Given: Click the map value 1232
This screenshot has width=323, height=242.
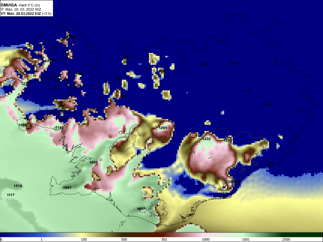Looking at the screenshot, I should click(206, 139).
